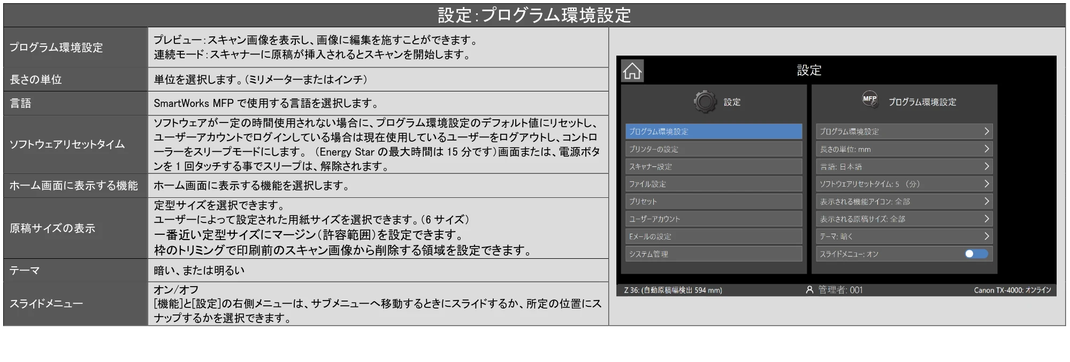Screen dimensions: 1070x362
Task: Expand ソフトウェアリセットタイム: 5 (分) chevron
Action: pos(987,184)
